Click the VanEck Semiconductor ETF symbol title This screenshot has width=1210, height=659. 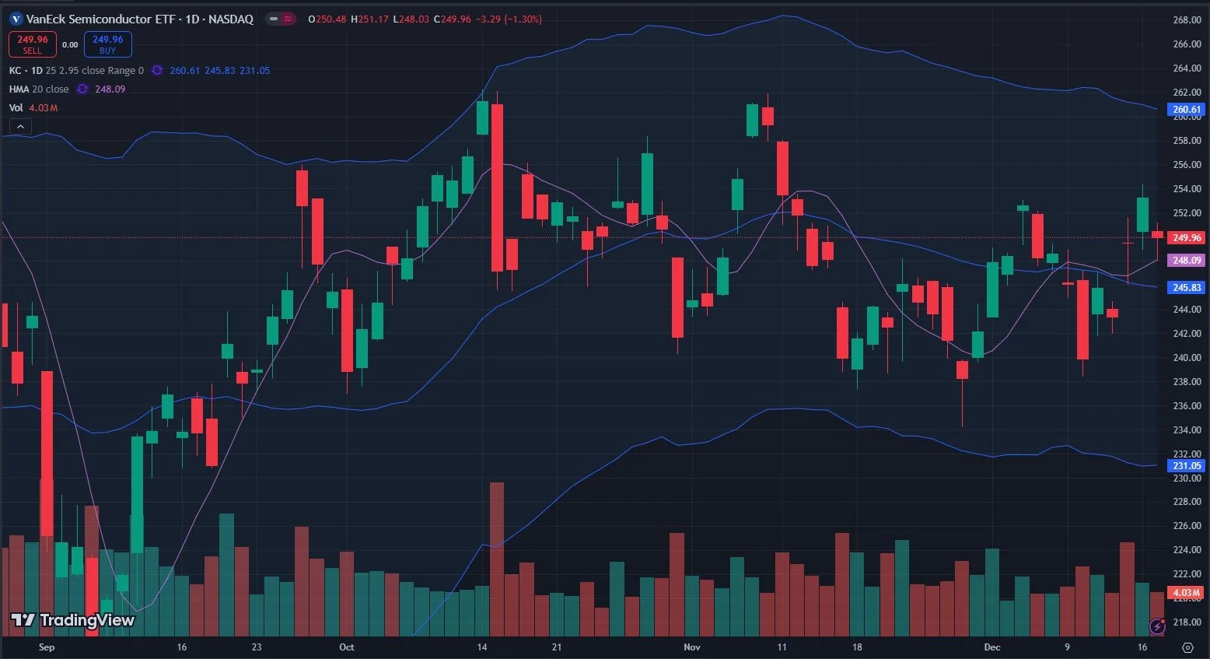tap(101, 19)
